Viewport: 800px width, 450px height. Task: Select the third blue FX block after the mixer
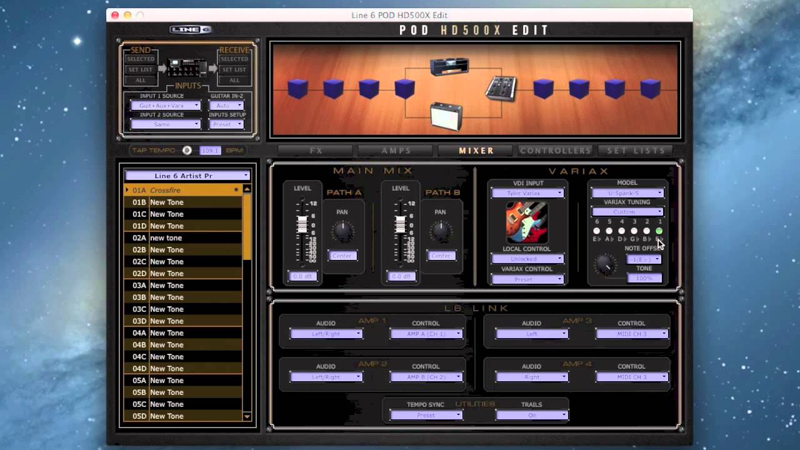614,89
